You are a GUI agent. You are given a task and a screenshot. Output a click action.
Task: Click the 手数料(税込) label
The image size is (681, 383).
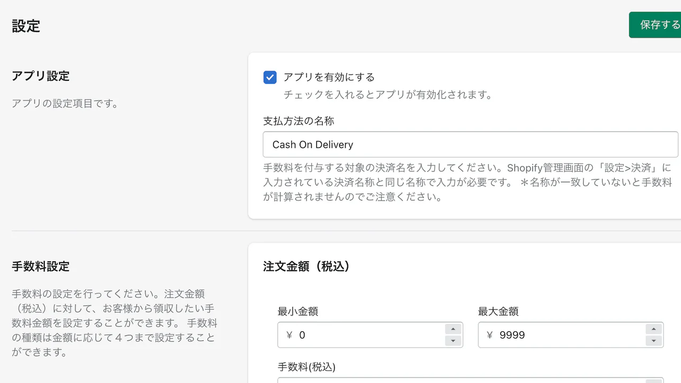306,367
